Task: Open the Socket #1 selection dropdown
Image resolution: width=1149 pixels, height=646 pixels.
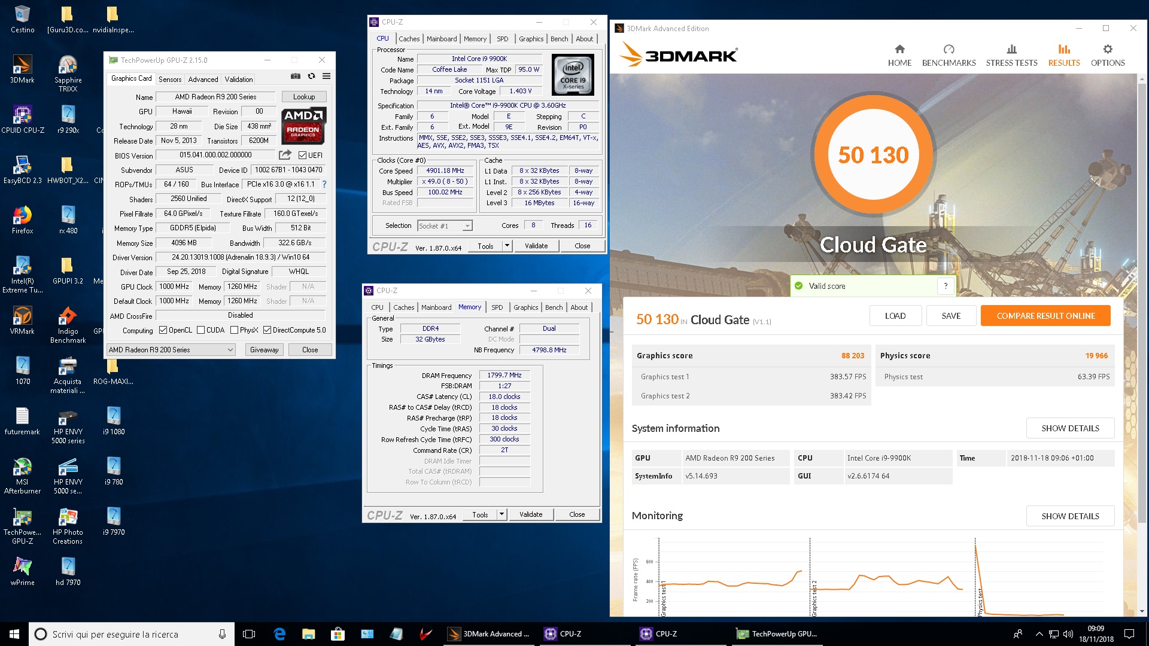Action: point(445,226)
